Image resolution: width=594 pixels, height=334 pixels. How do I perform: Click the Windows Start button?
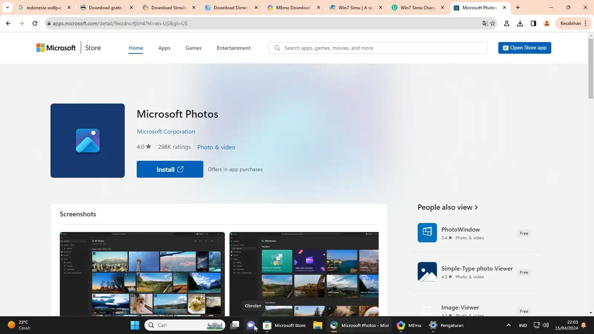pyautogui.click(x=135, y=325)
